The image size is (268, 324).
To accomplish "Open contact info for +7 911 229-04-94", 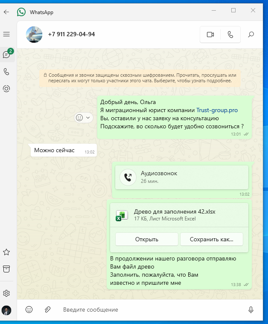I will coord(71,34).
